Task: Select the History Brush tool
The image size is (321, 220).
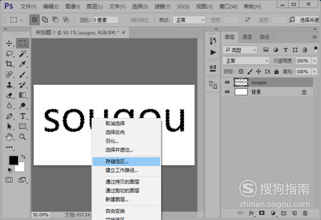Action: coord(23,85)
